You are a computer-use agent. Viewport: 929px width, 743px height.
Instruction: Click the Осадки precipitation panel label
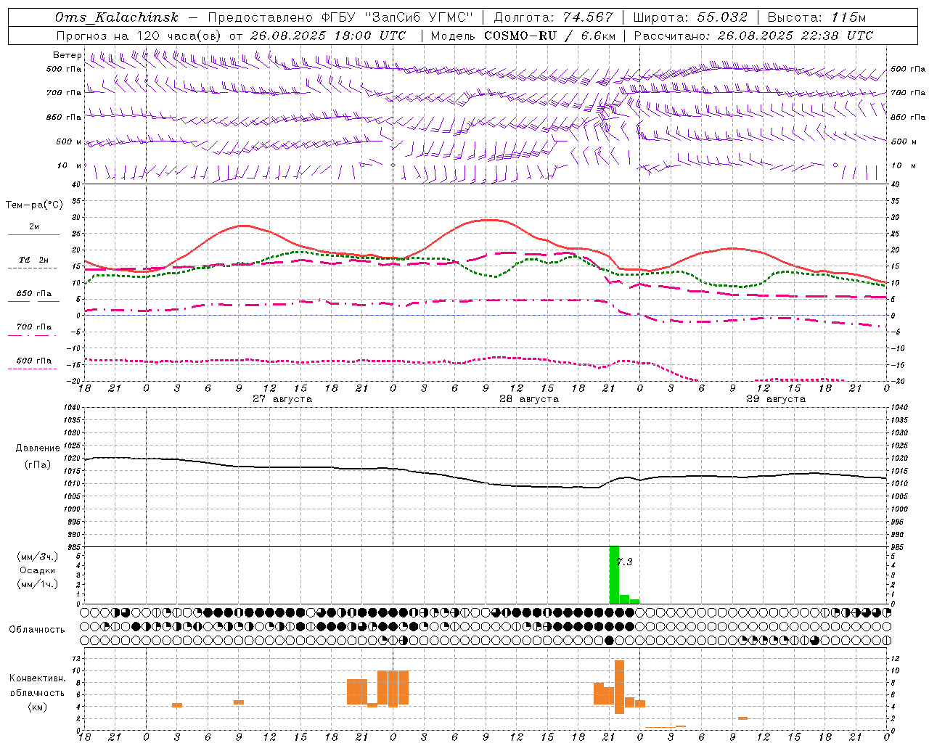coord(37,570)
